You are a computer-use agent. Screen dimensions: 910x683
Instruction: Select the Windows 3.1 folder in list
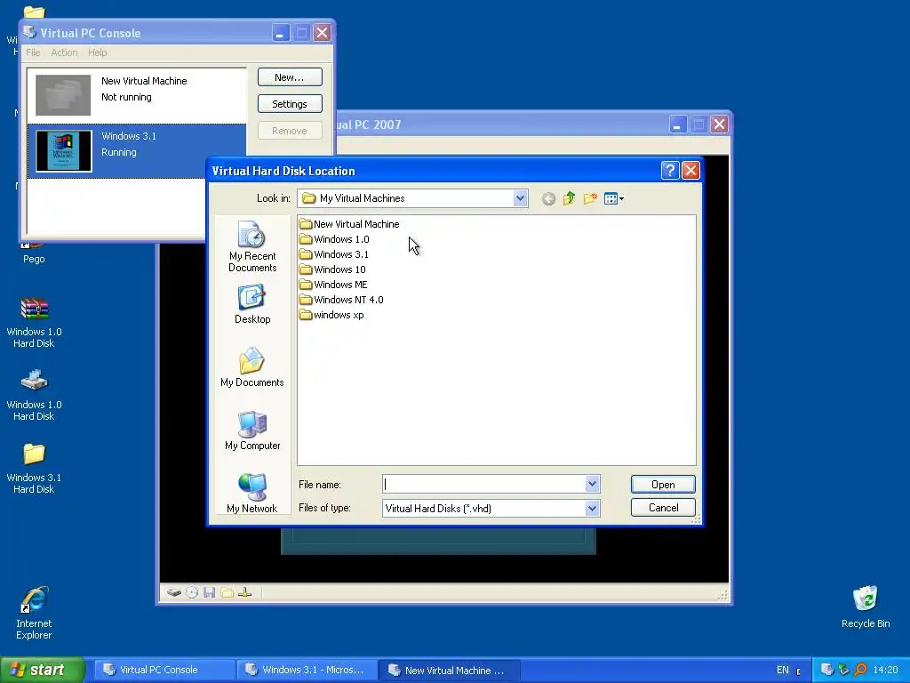pyautogui.click(x=334, y=254)
